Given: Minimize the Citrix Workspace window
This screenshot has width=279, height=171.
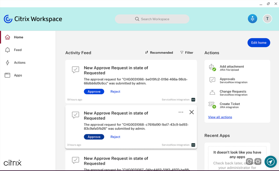Looking at the screenshot, I should [261, 4].
